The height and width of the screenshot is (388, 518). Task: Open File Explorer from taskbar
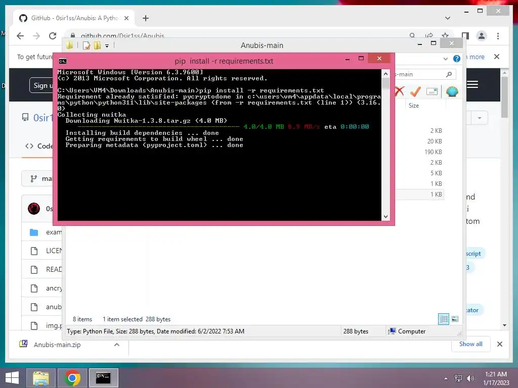[40, 378]
